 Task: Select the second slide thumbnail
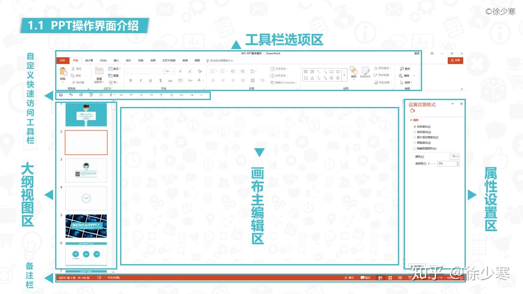86,143
